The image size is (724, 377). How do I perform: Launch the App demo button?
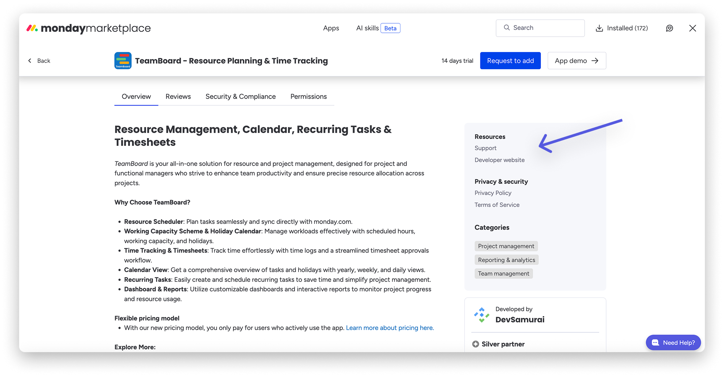pyautogui.click(x=577, y=61)
